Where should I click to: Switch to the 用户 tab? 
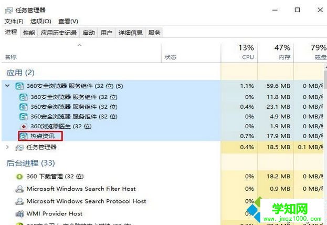pos(107,33)
